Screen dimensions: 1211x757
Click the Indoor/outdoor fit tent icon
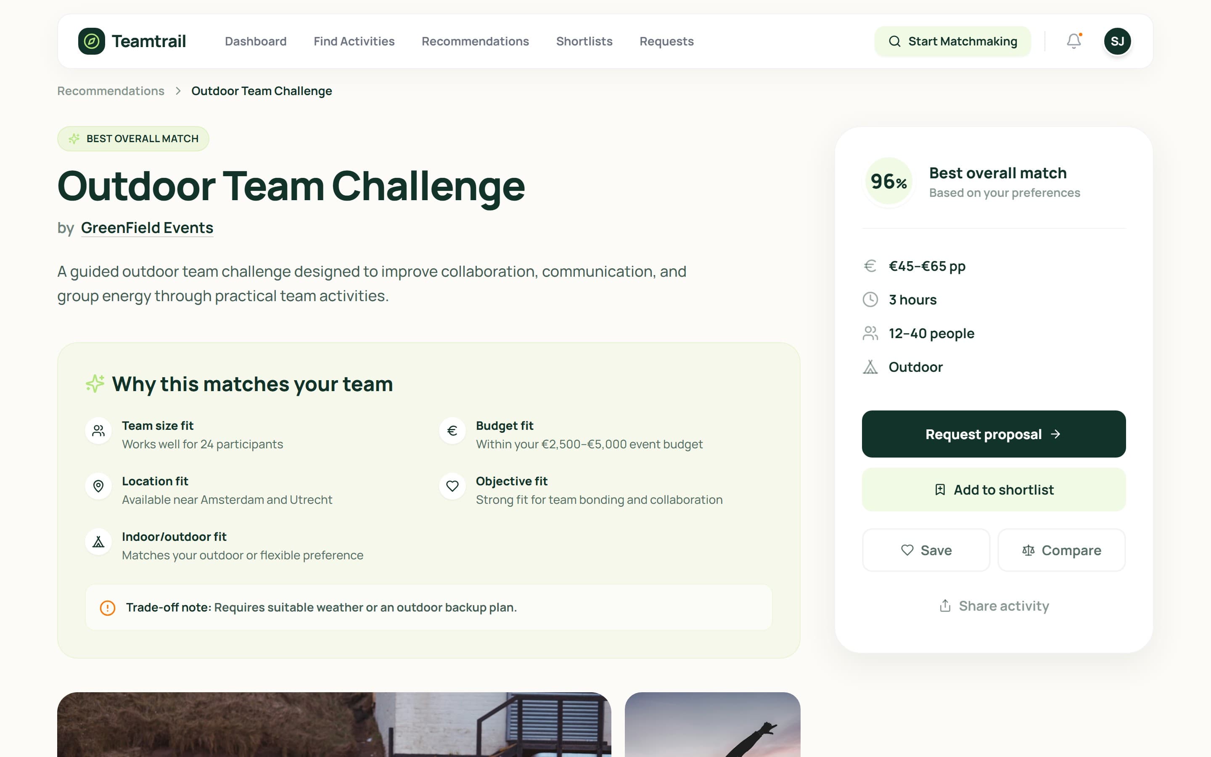point(98,542)
